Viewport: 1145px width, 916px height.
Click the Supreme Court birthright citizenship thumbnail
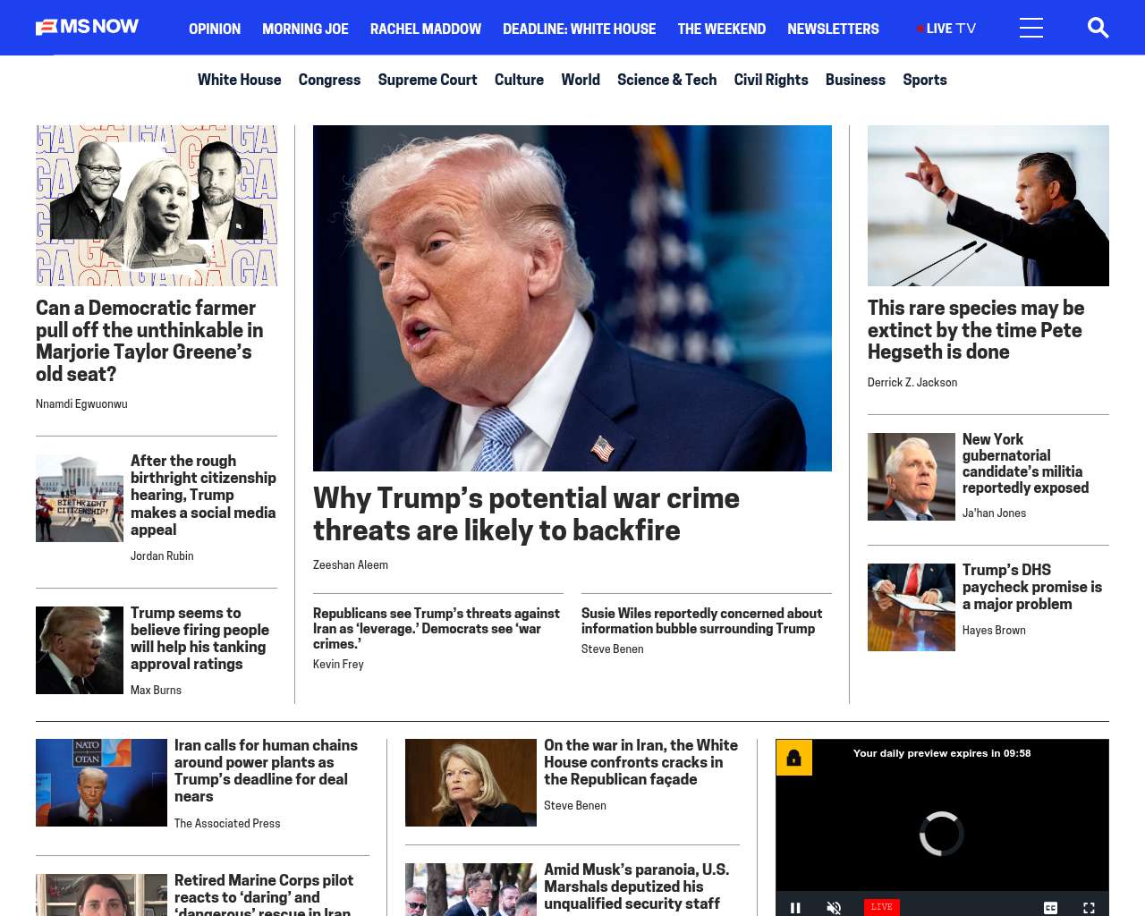pos(80,498)
